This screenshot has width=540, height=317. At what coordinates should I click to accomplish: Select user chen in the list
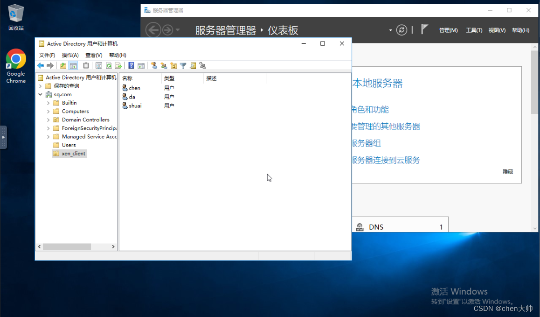(x=131, y=88)
